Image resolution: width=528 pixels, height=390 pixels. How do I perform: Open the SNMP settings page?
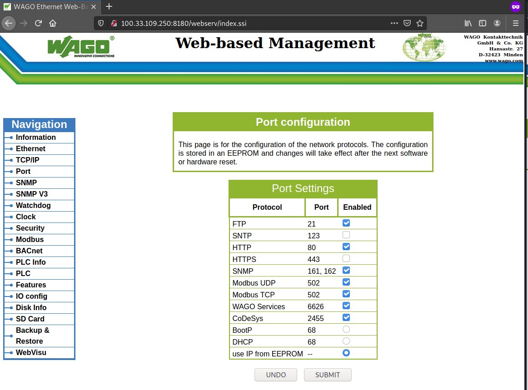26,183
